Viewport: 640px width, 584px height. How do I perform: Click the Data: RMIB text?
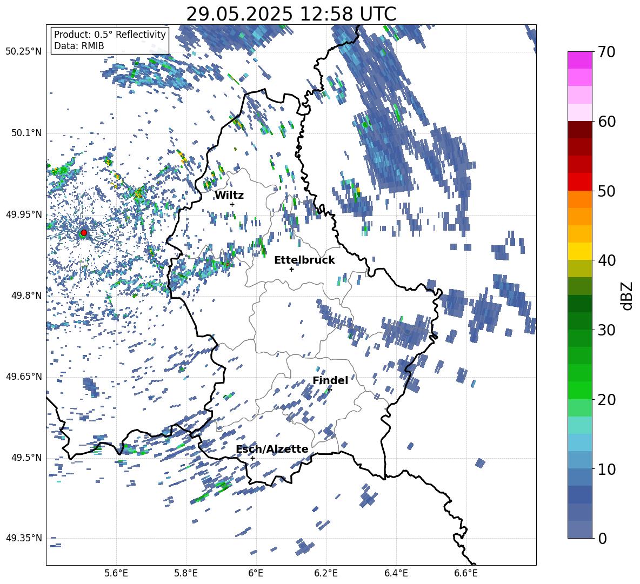click(x=79, y=46)
